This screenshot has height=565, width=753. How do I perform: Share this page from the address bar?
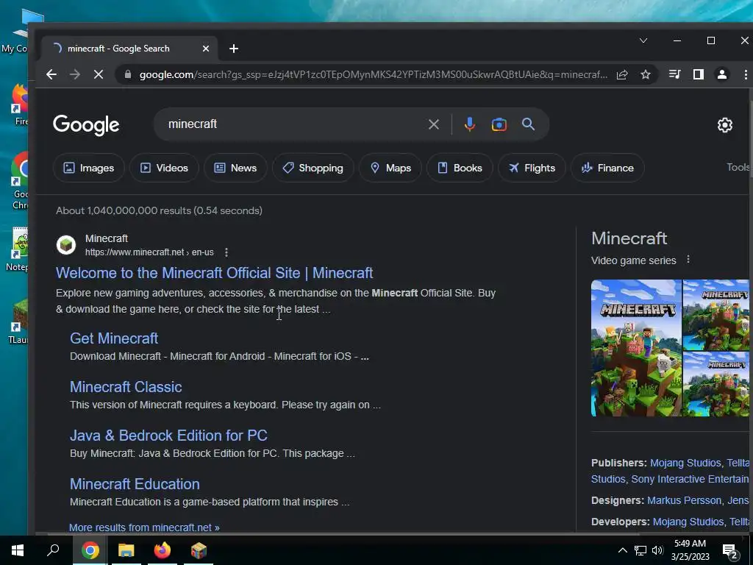[x=622, y=74]
